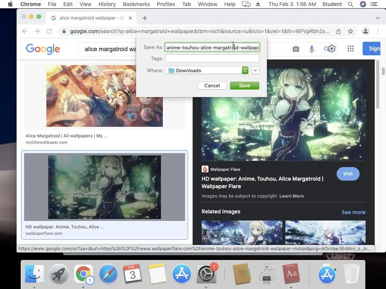Open Finder from the Dock
This screenshot has height=289, width=386.
tap(34, 274)
